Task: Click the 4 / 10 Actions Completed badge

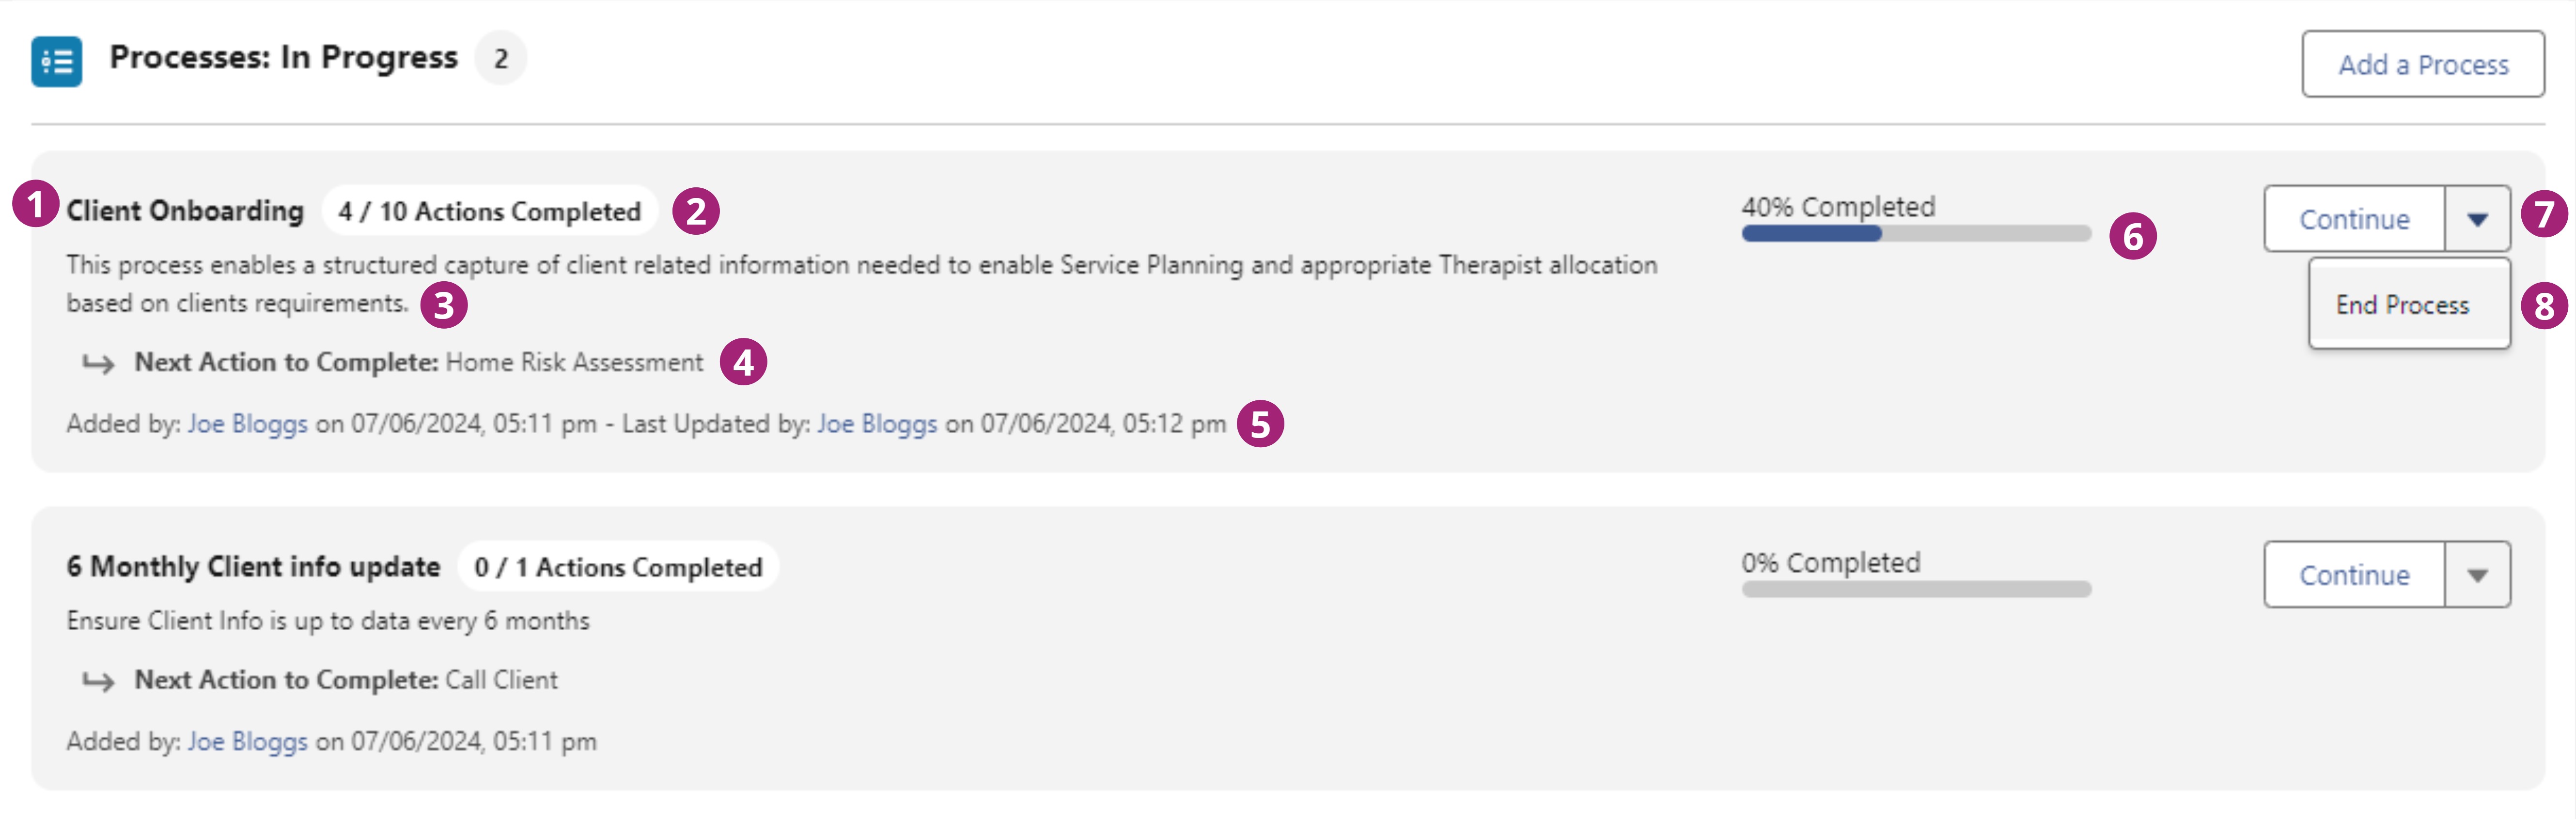Action: [489, 212]
